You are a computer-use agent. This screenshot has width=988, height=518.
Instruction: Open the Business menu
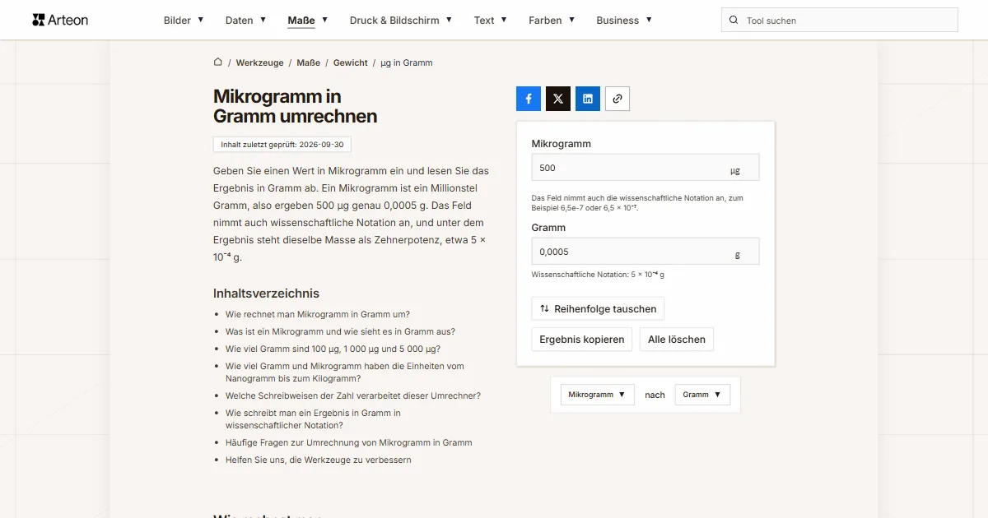point(624,21)
